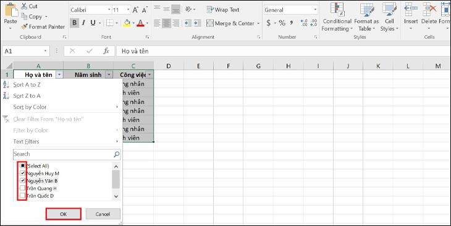
Task: Open the Text Filters submenu
Action: point(26,142)
